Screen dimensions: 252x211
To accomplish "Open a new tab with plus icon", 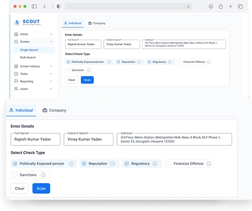I will coord(230,7).
